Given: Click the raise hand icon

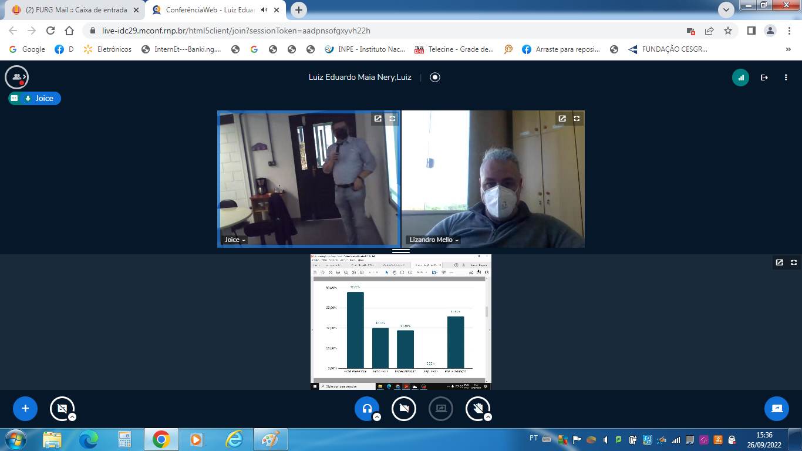Looking at the screenshot, I should click(x=478, y=409).
